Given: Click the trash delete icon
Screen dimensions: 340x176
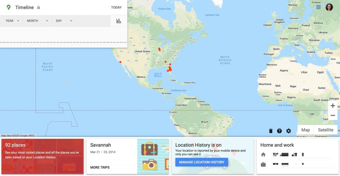Looking at the screenshot, I should (271, 131).
